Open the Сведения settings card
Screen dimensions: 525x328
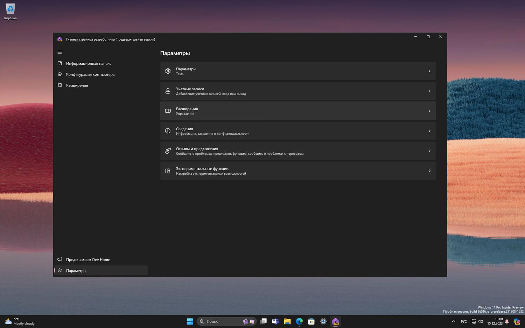coord(297,131)
